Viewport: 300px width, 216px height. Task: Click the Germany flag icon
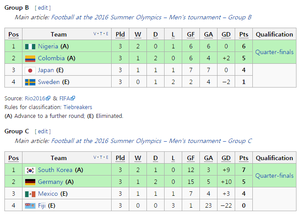[x=30, y=182]
